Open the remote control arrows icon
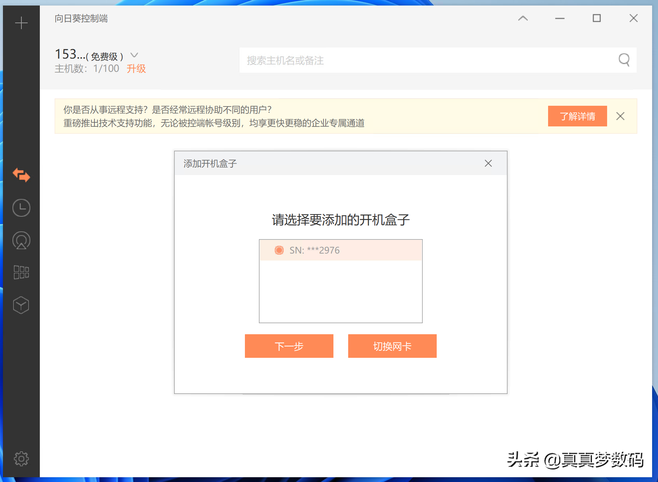 (21, 175)
